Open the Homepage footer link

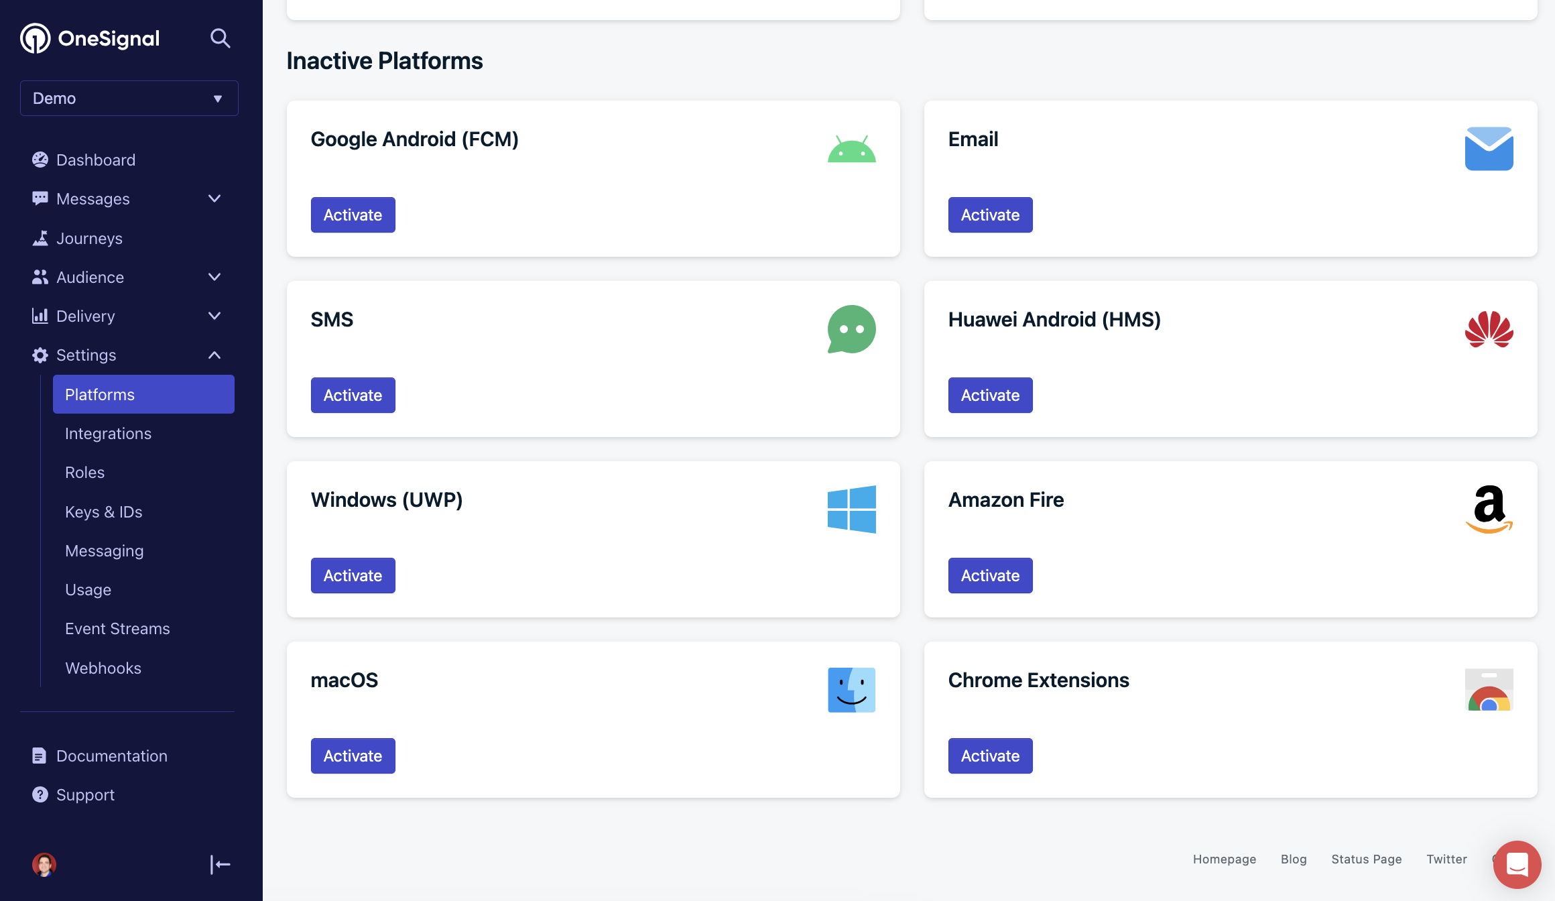click(x=1224, y=859)
